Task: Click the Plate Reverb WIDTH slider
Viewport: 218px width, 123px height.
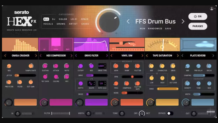Action: [204, 94]
